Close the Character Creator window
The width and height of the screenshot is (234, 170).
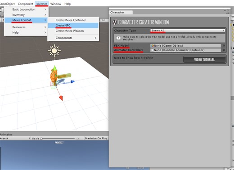[x=228, y=10]
